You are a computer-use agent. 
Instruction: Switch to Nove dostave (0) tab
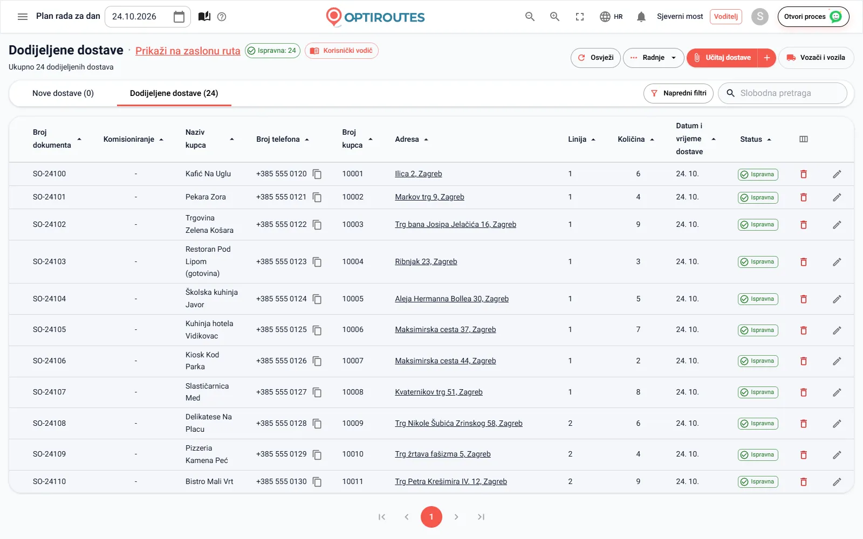tap(63, 93)
